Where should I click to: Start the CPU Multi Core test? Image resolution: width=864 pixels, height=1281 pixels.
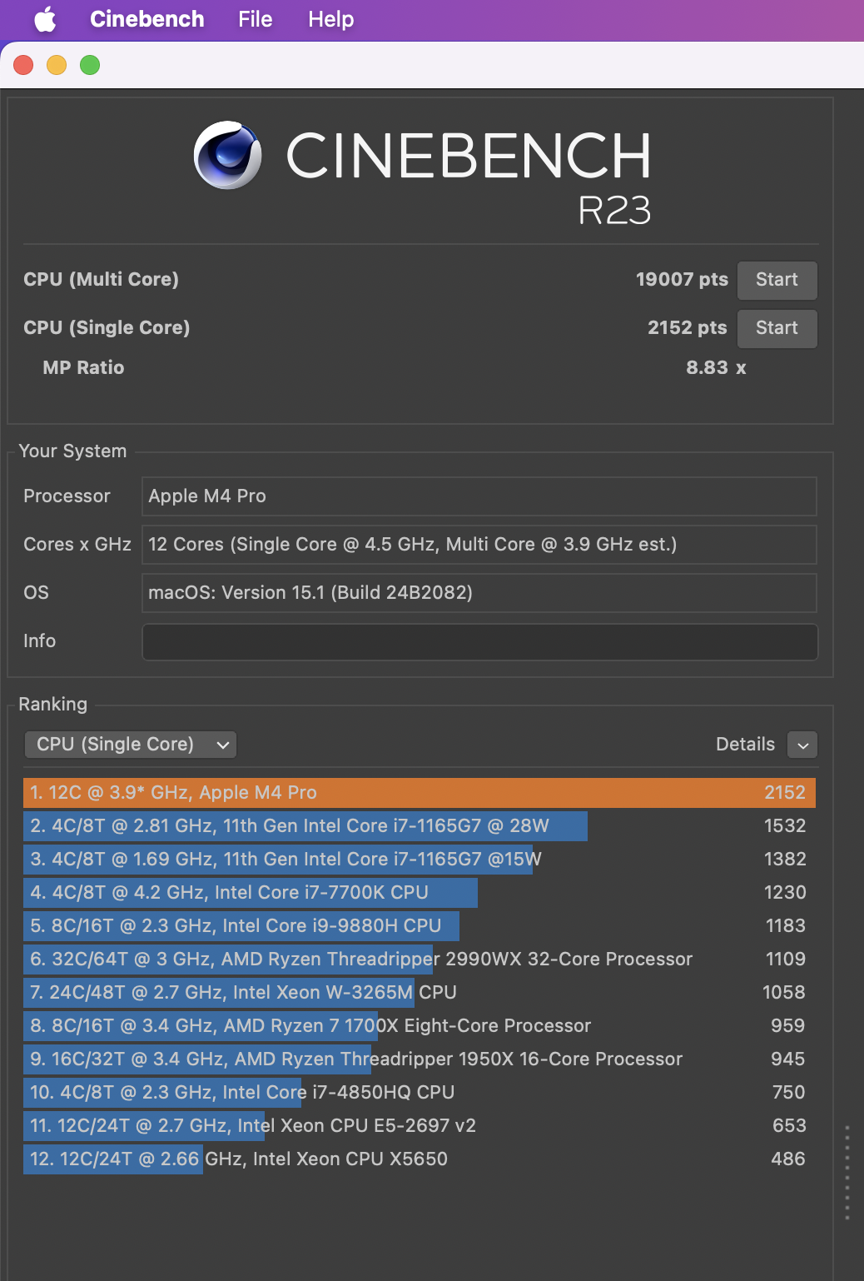coord(776,280)
